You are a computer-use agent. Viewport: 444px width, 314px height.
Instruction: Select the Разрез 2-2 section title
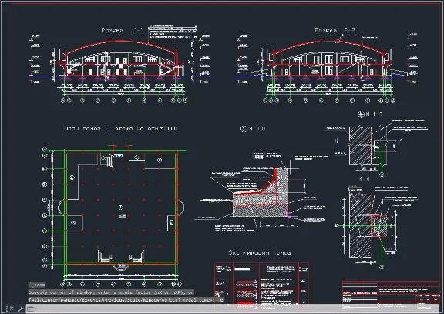coord(335,30)
